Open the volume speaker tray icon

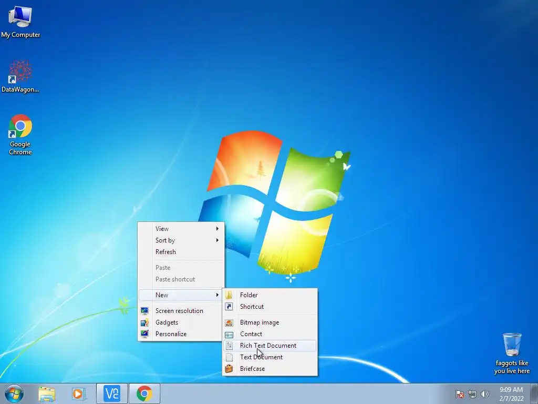click(484, 394)
